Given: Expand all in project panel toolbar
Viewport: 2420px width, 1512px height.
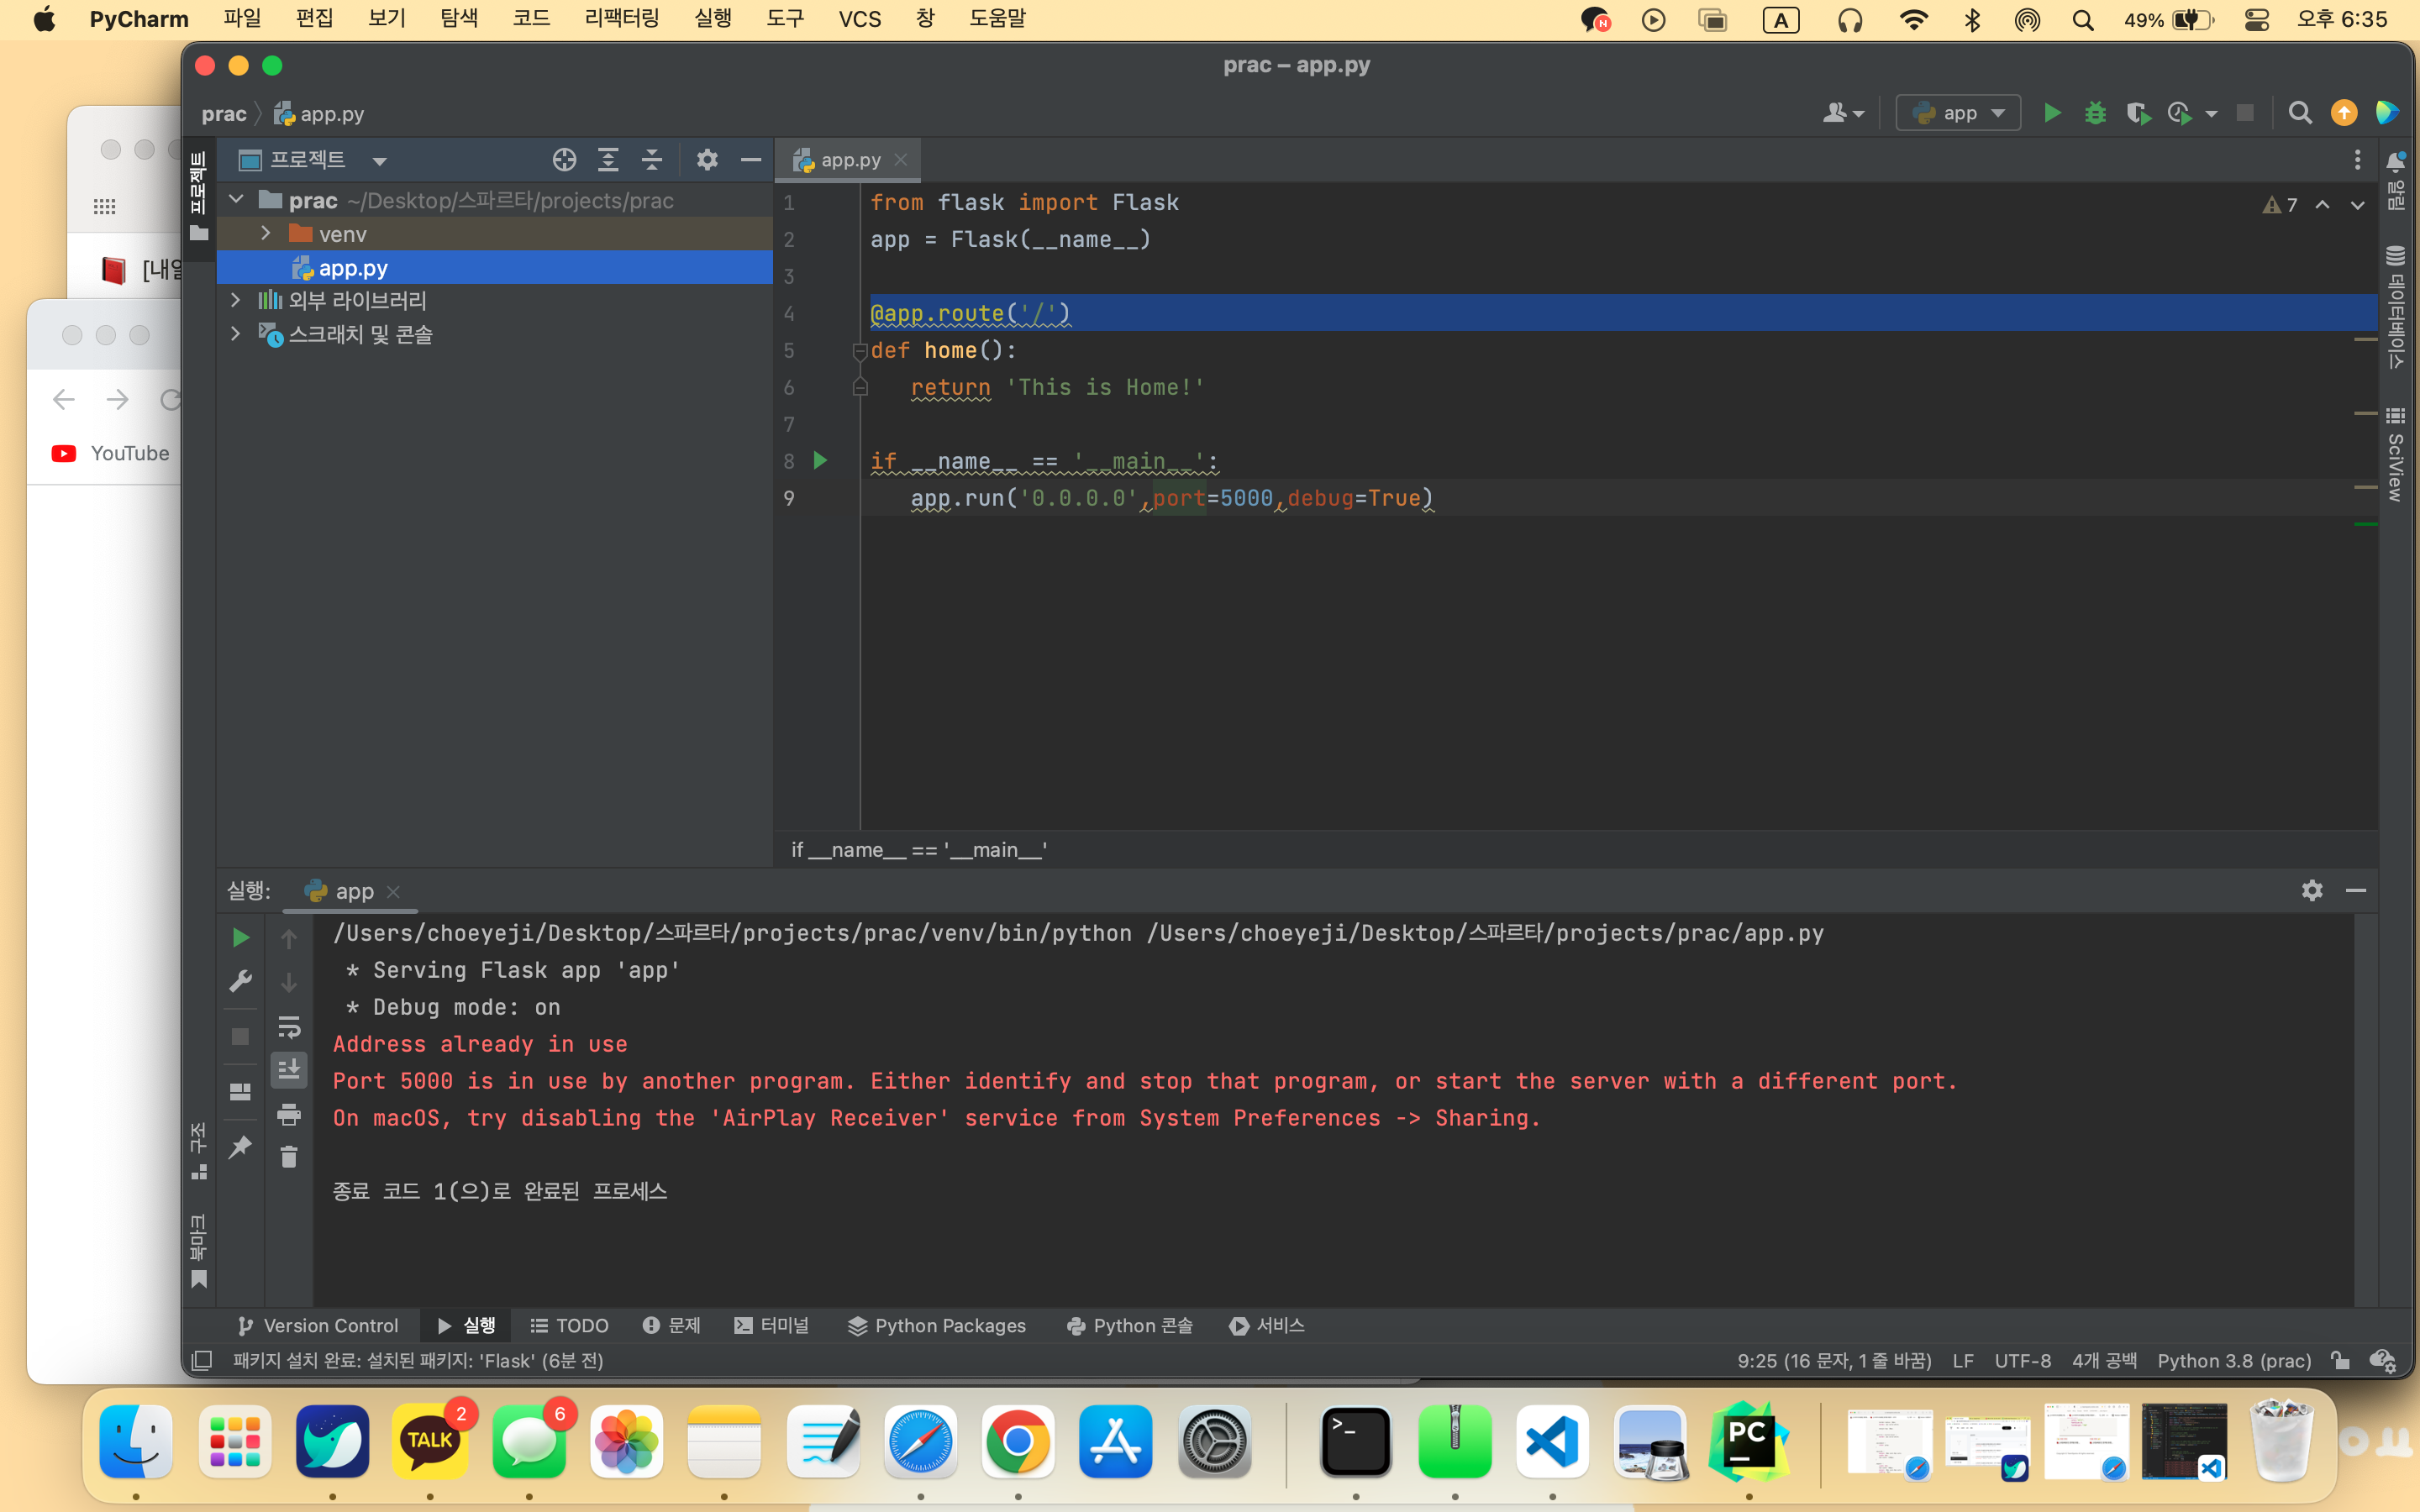Looking at the screenshot, I should [608, 160].
